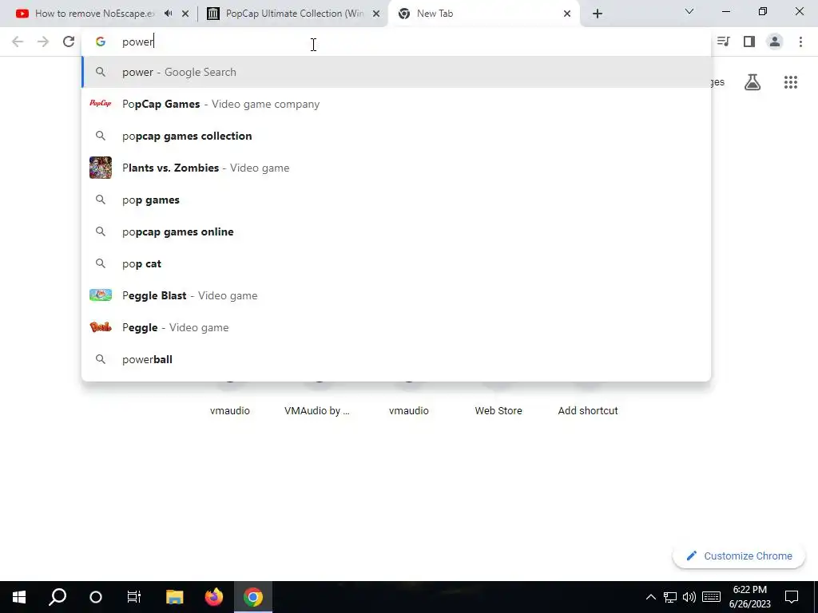Image resolution: width=818 pixels, height=613 pixels.
Task: Close the New Tab tab
Action: click(567, 14)
